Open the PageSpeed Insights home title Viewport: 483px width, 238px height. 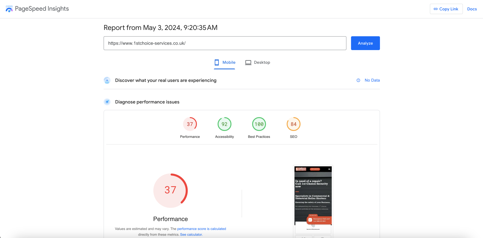[x=42, y=9]
